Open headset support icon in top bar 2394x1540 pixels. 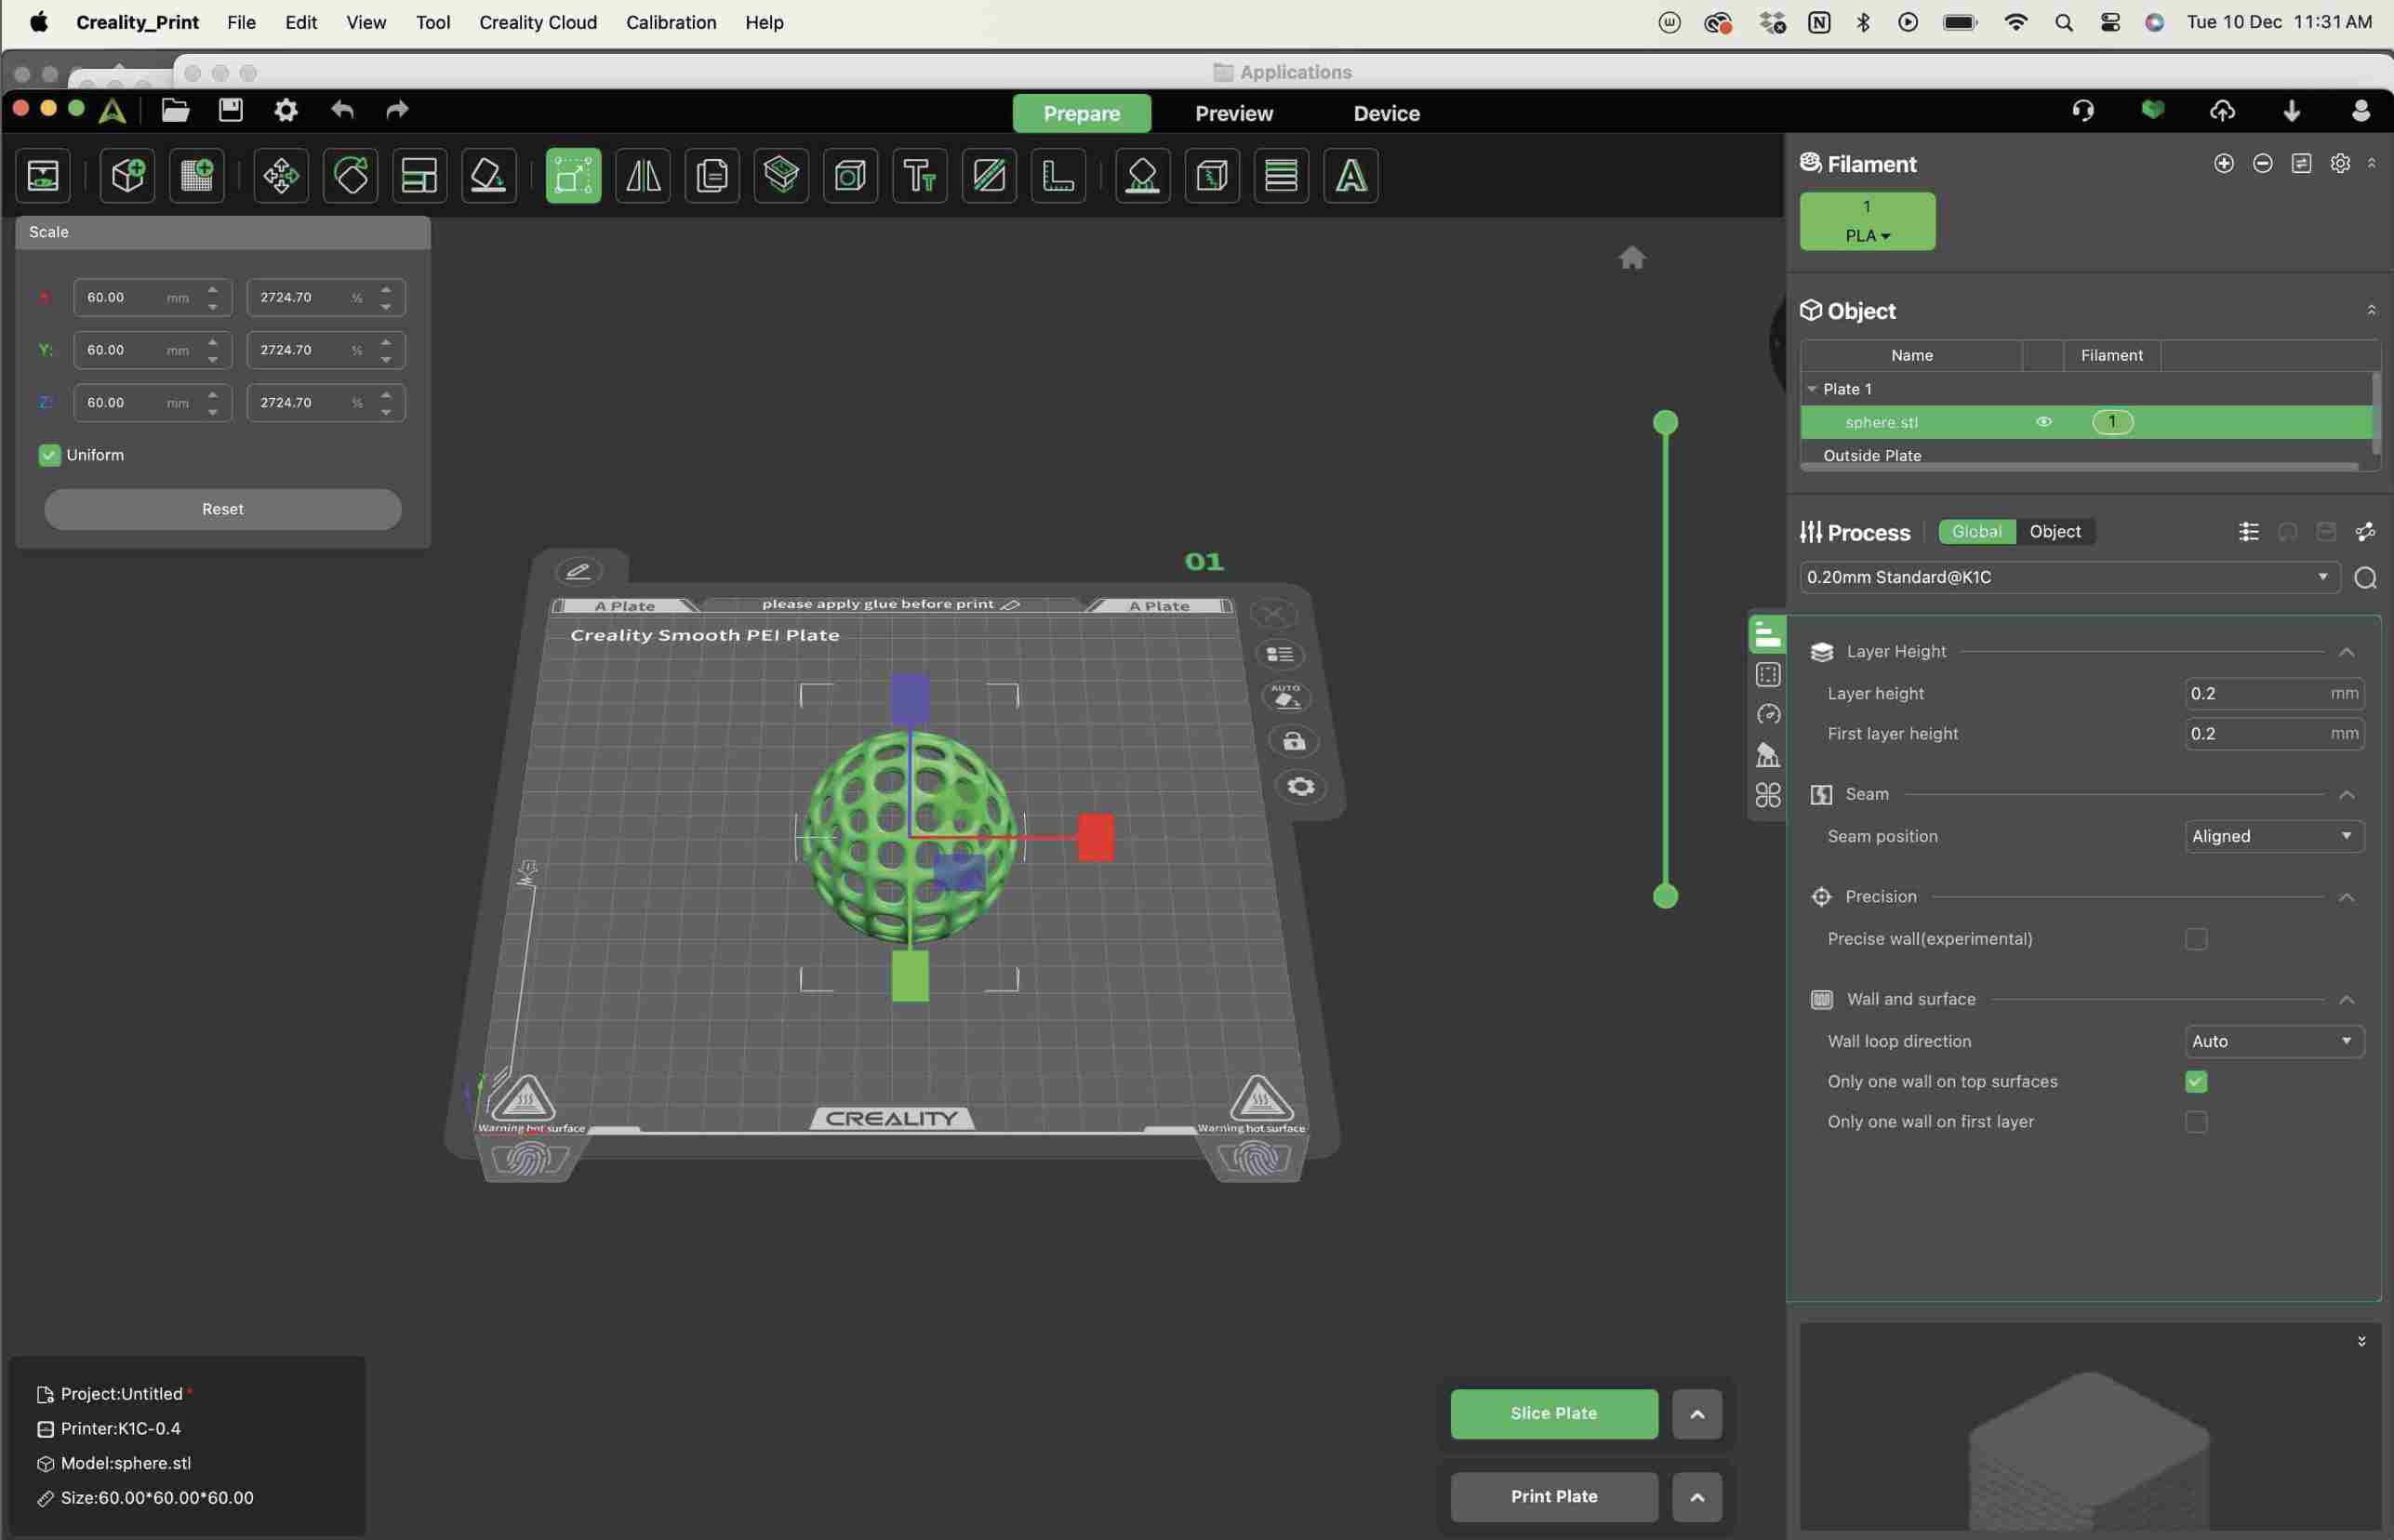(x=2083, y=110)
